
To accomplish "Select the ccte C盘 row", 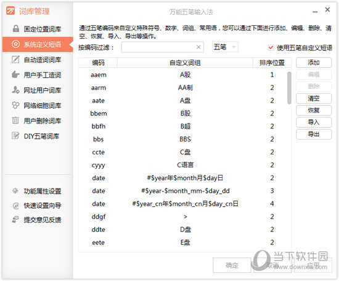I will [183, 152].
